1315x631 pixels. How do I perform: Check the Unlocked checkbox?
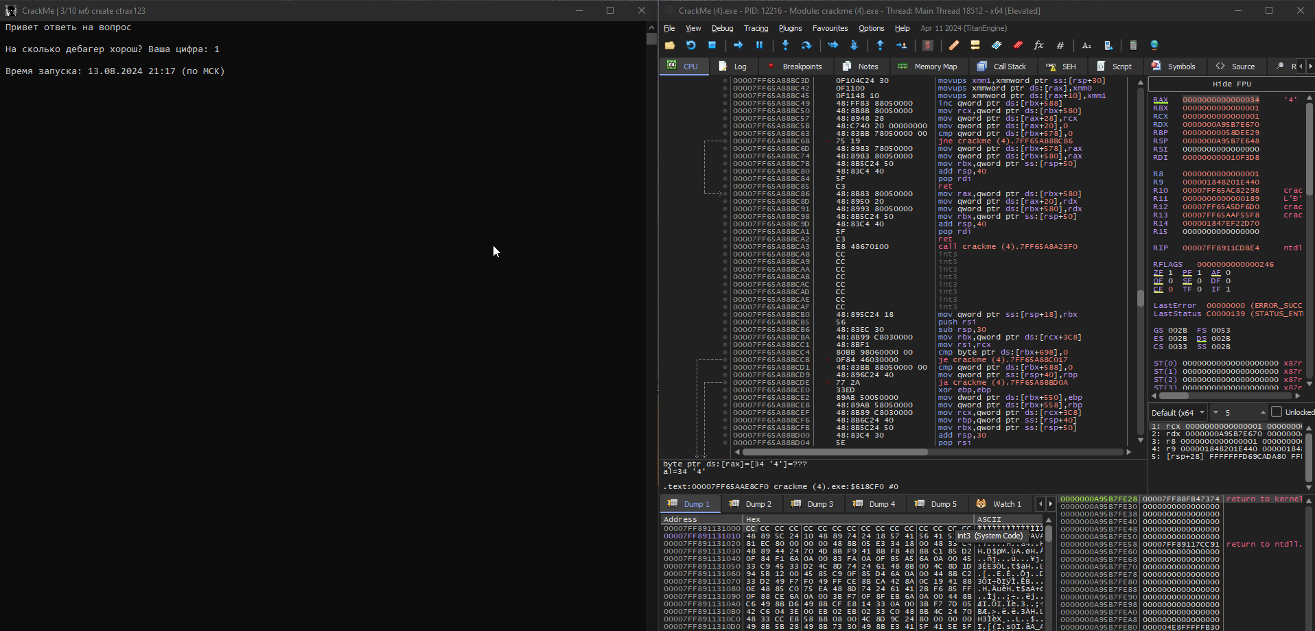pyautogui.click(x=1277, y=412)
